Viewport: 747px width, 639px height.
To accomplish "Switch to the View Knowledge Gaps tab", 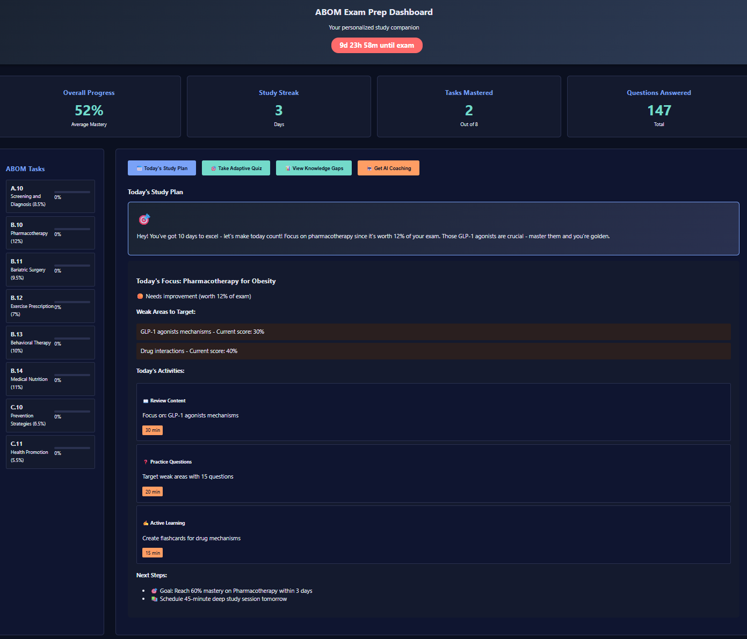I will [x=314, y=168].
